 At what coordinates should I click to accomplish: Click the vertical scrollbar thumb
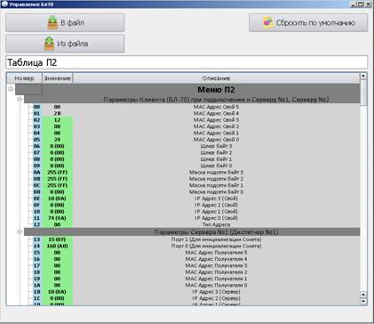click(x=363, y=92)
